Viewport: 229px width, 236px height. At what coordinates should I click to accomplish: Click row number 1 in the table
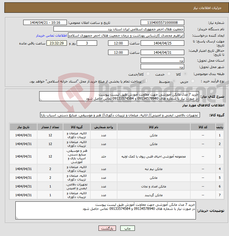[x=219, y=135]
